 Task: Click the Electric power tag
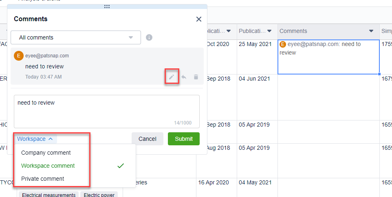click(99, 195)
